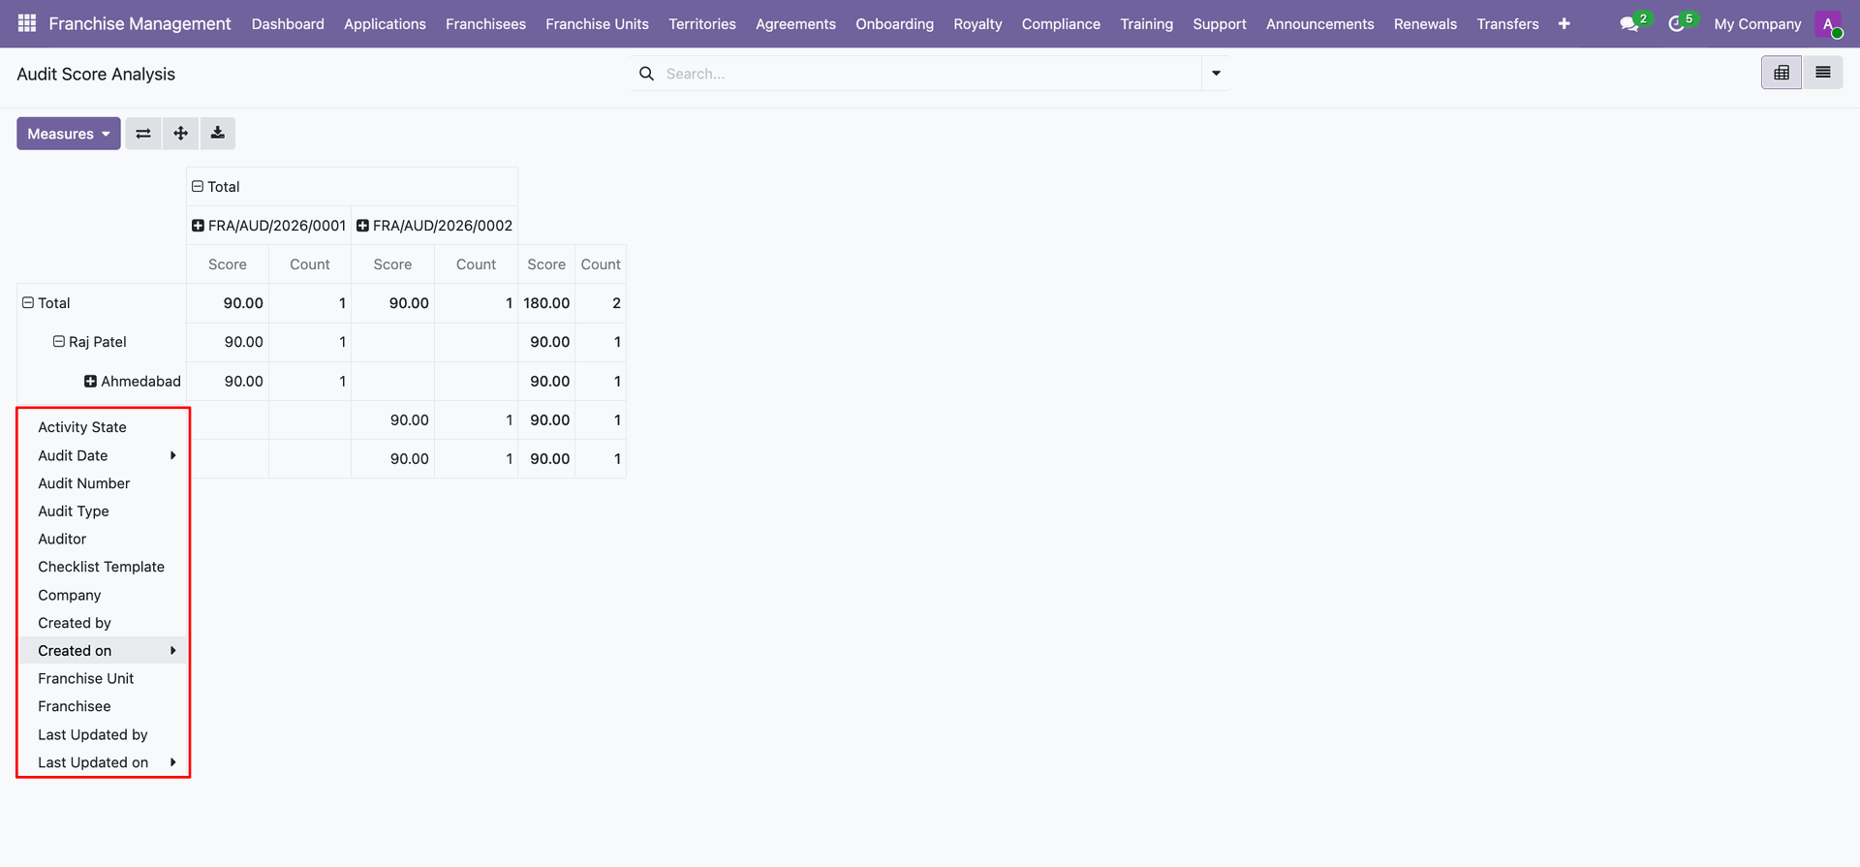This screenshot has height=867, width=1860.
Task: Open the Territories menu
Action: point(702,24)
